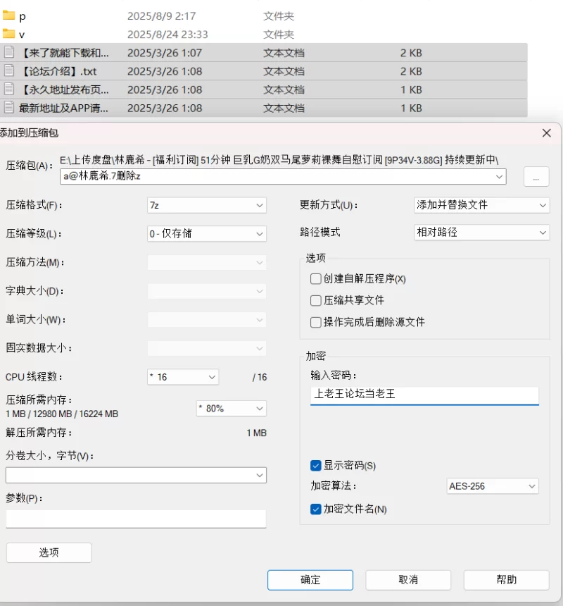This screenshot has width=563, height=606.
Task: Click the 文本文档 type of 最新地址及APP请...
Action: [x=284, y=108]
